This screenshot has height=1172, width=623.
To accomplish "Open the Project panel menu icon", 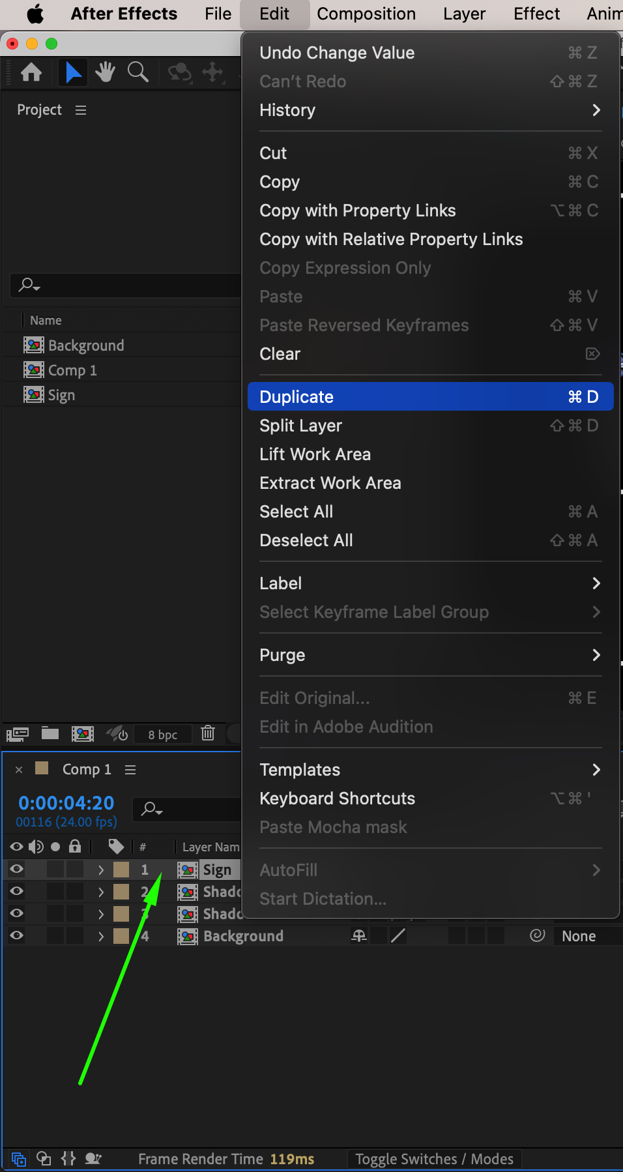I will click(x=81, y=110).
